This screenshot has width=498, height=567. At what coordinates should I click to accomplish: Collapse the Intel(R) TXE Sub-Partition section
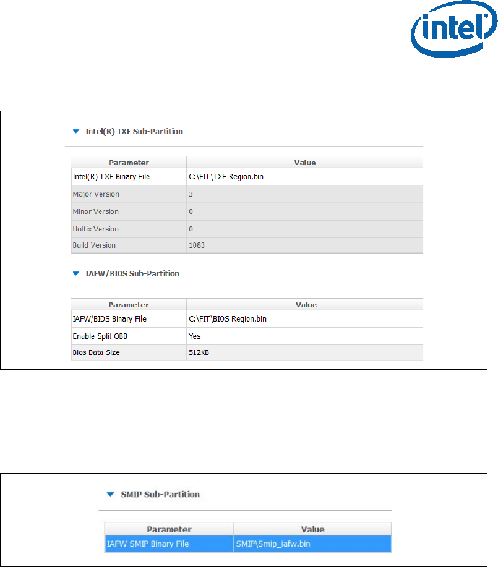[x=76, y=132]
